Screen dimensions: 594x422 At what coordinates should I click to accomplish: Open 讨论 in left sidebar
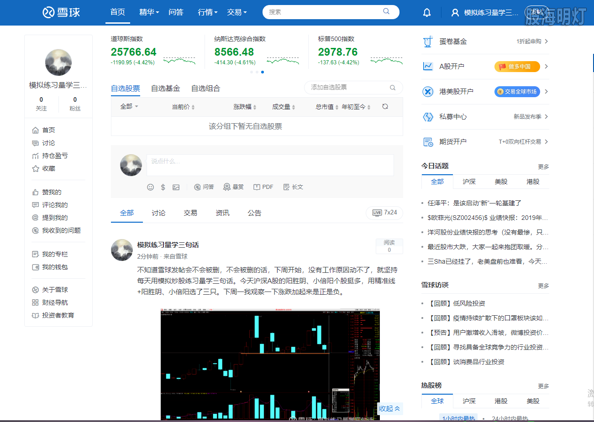[x=44, y=143]
